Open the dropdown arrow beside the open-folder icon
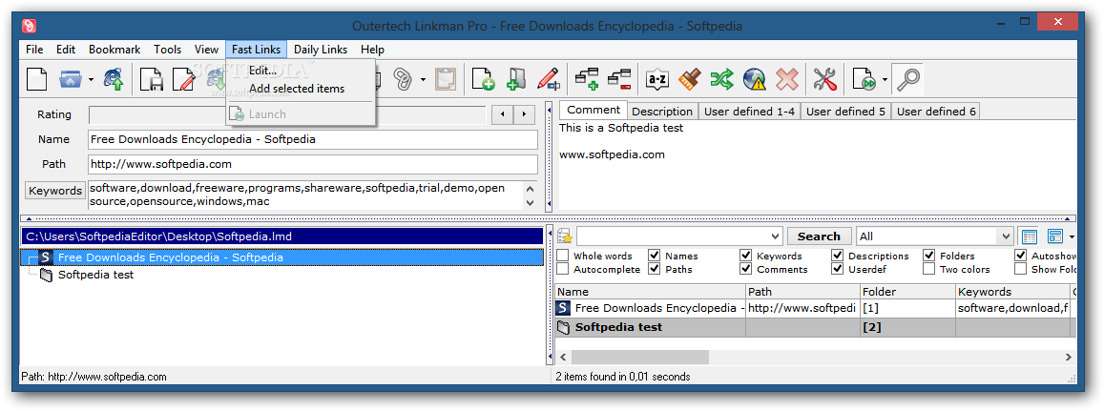The image size is (1104, 411). [91, 79]
